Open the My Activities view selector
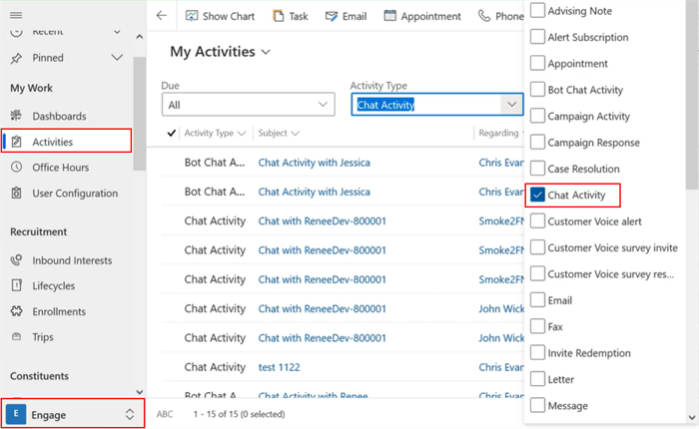This screenshot has height=429, width=699. click(x=221, y=52)
